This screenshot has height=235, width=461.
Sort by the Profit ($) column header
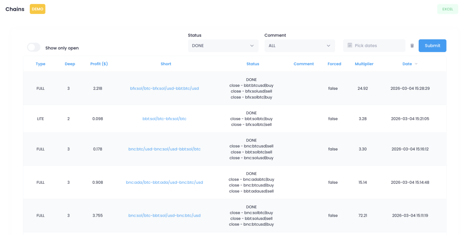point(99,64)
